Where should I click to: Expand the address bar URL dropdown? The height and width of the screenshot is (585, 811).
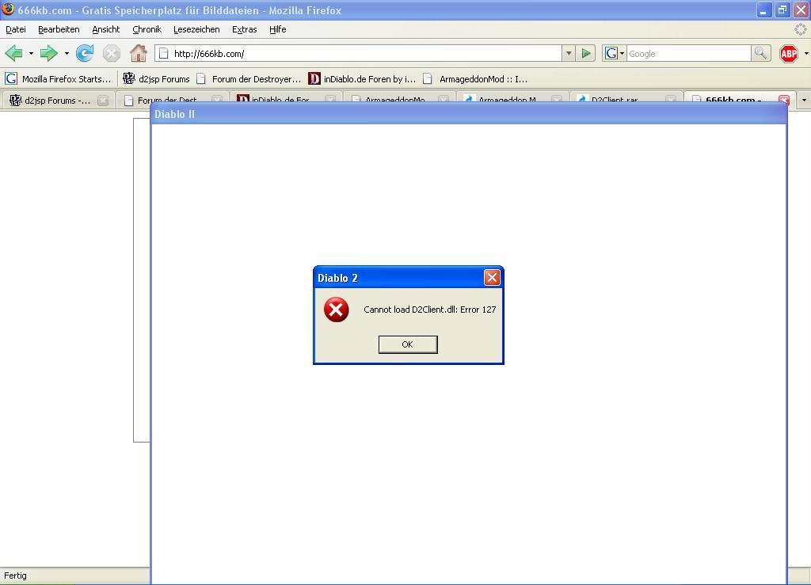(568, 54)
